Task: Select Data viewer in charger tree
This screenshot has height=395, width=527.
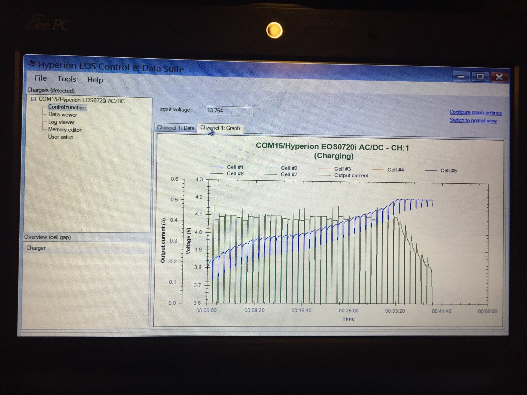Action: point(63,115)
